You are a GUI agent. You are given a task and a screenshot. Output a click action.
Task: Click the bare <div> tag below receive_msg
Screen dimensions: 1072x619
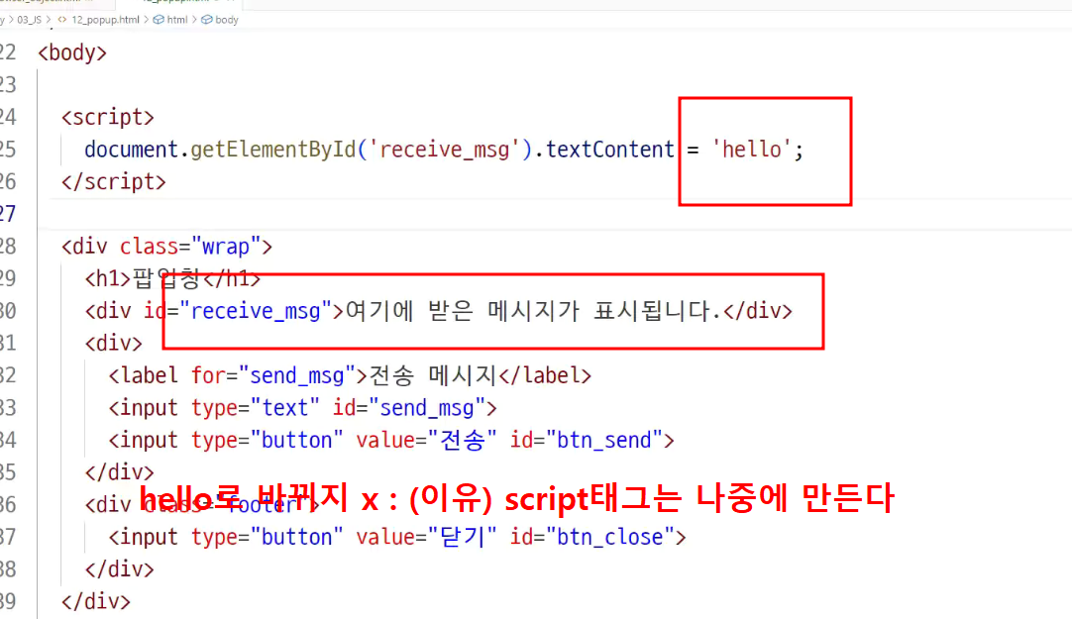coord(114,343)
